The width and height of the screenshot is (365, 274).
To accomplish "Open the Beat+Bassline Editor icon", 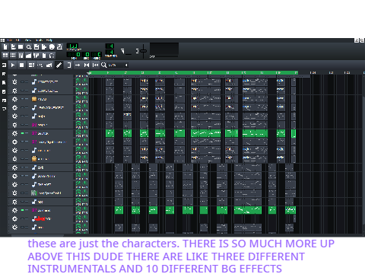I will click(13, 56).
